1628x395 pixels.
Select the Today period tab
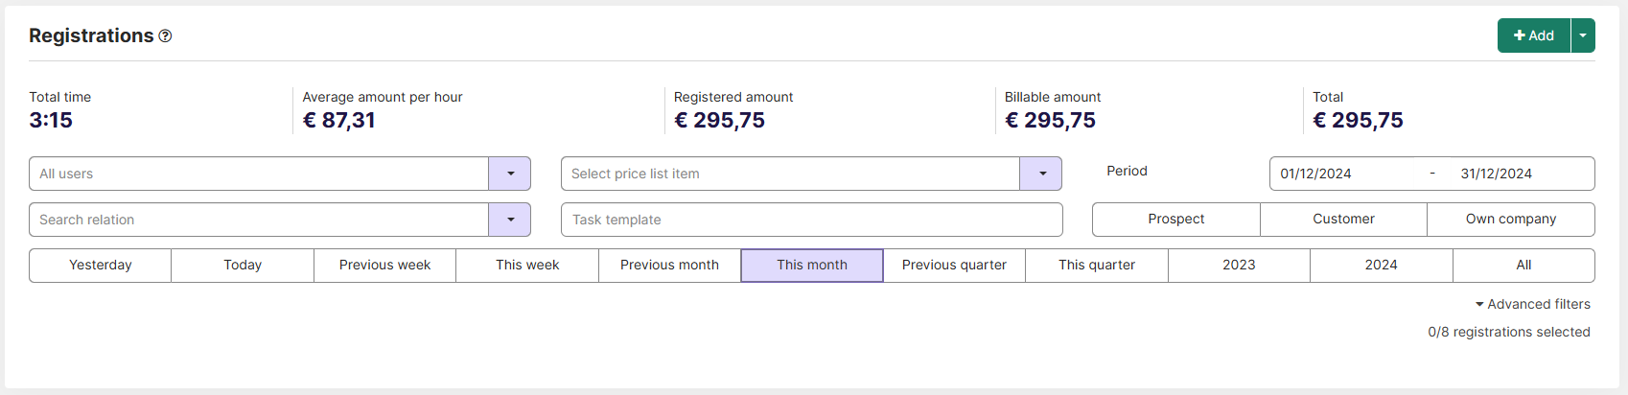243,265
